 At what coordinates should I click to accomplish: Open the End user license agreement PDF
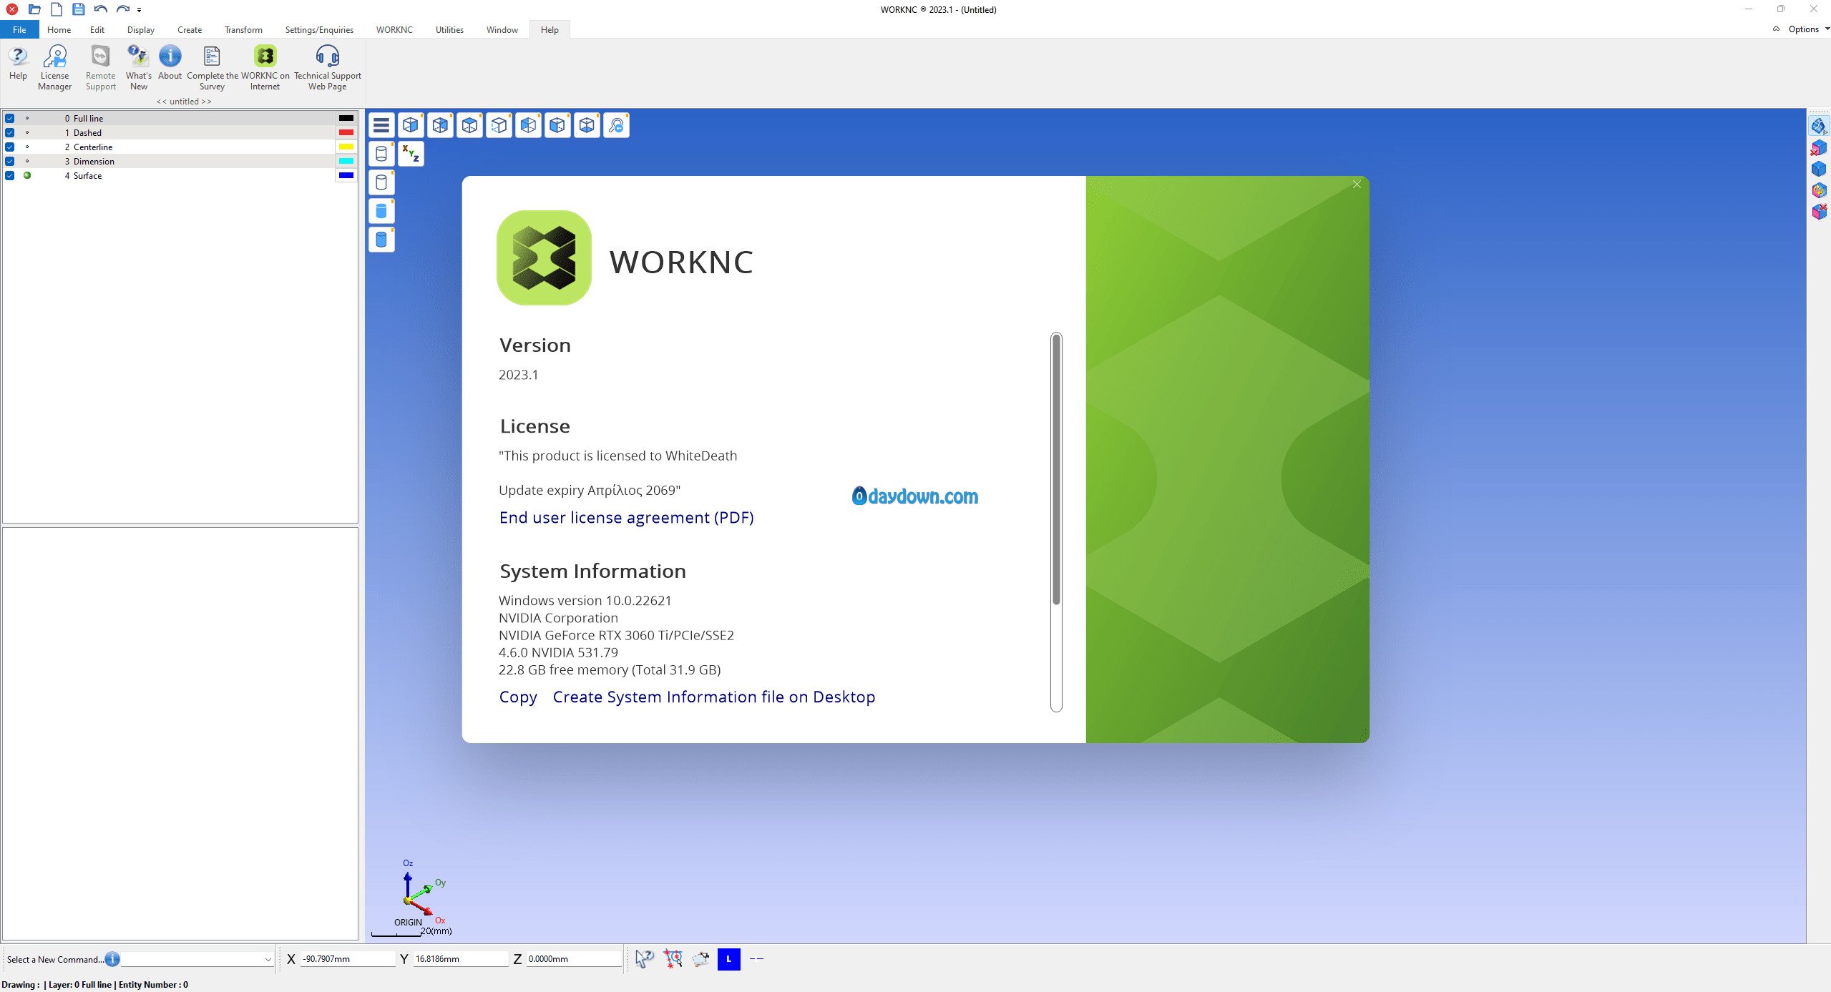626,517
